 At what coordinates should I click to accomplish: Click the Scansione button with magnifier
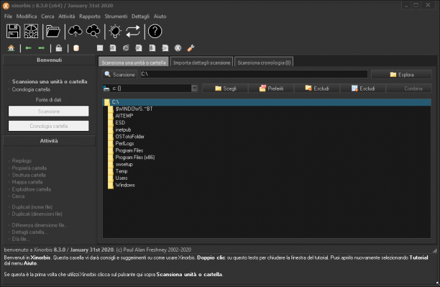(x=119, y=74)
